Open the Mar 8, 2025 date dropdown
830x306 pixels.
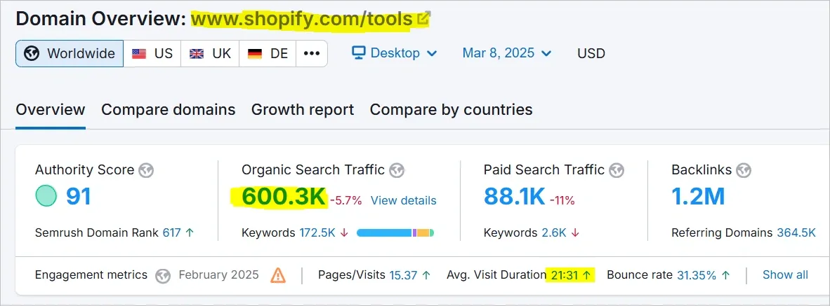[507, 53]
